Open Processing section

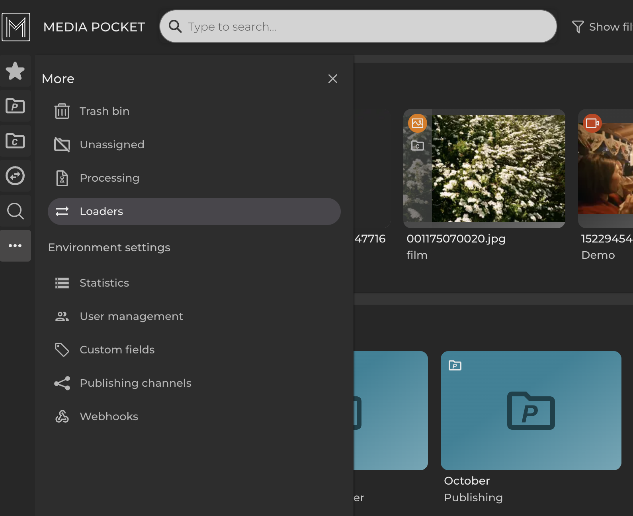109,178
